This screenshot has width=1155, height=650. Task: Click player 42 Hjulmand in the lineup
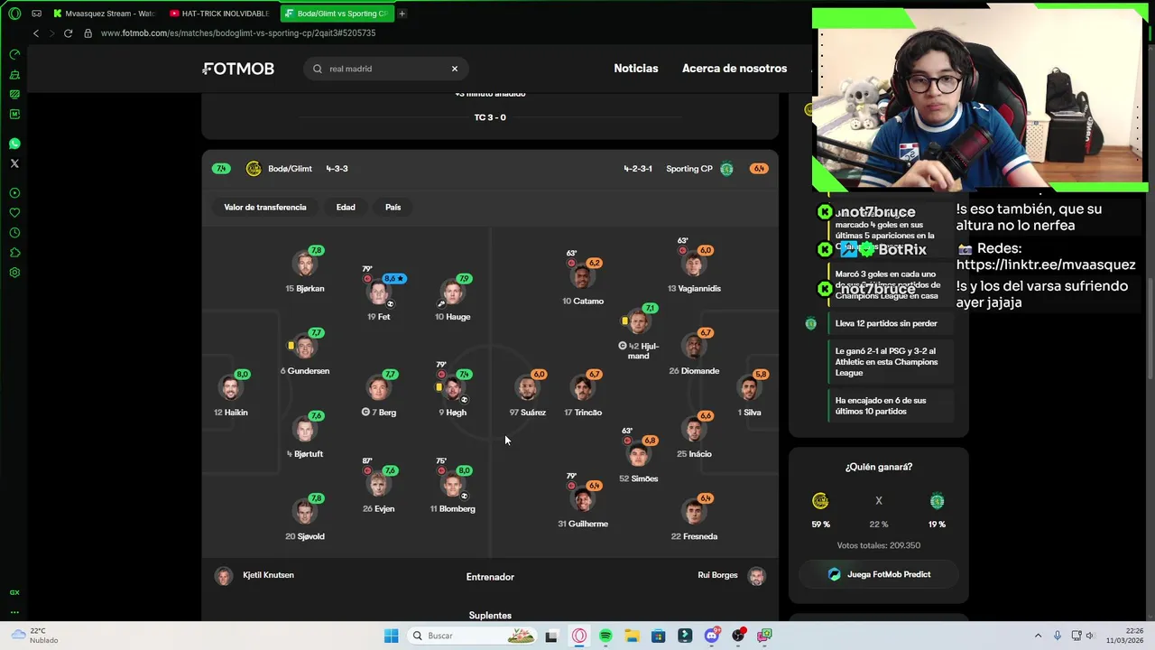639,332
